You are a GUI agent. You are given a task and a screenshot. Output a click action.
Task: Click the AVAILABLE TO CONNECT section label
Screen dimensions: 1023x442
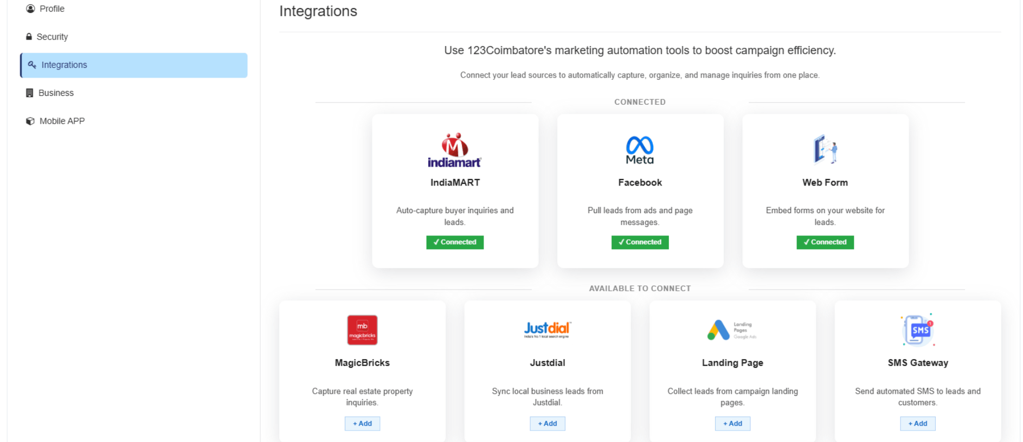click(640, 289)
